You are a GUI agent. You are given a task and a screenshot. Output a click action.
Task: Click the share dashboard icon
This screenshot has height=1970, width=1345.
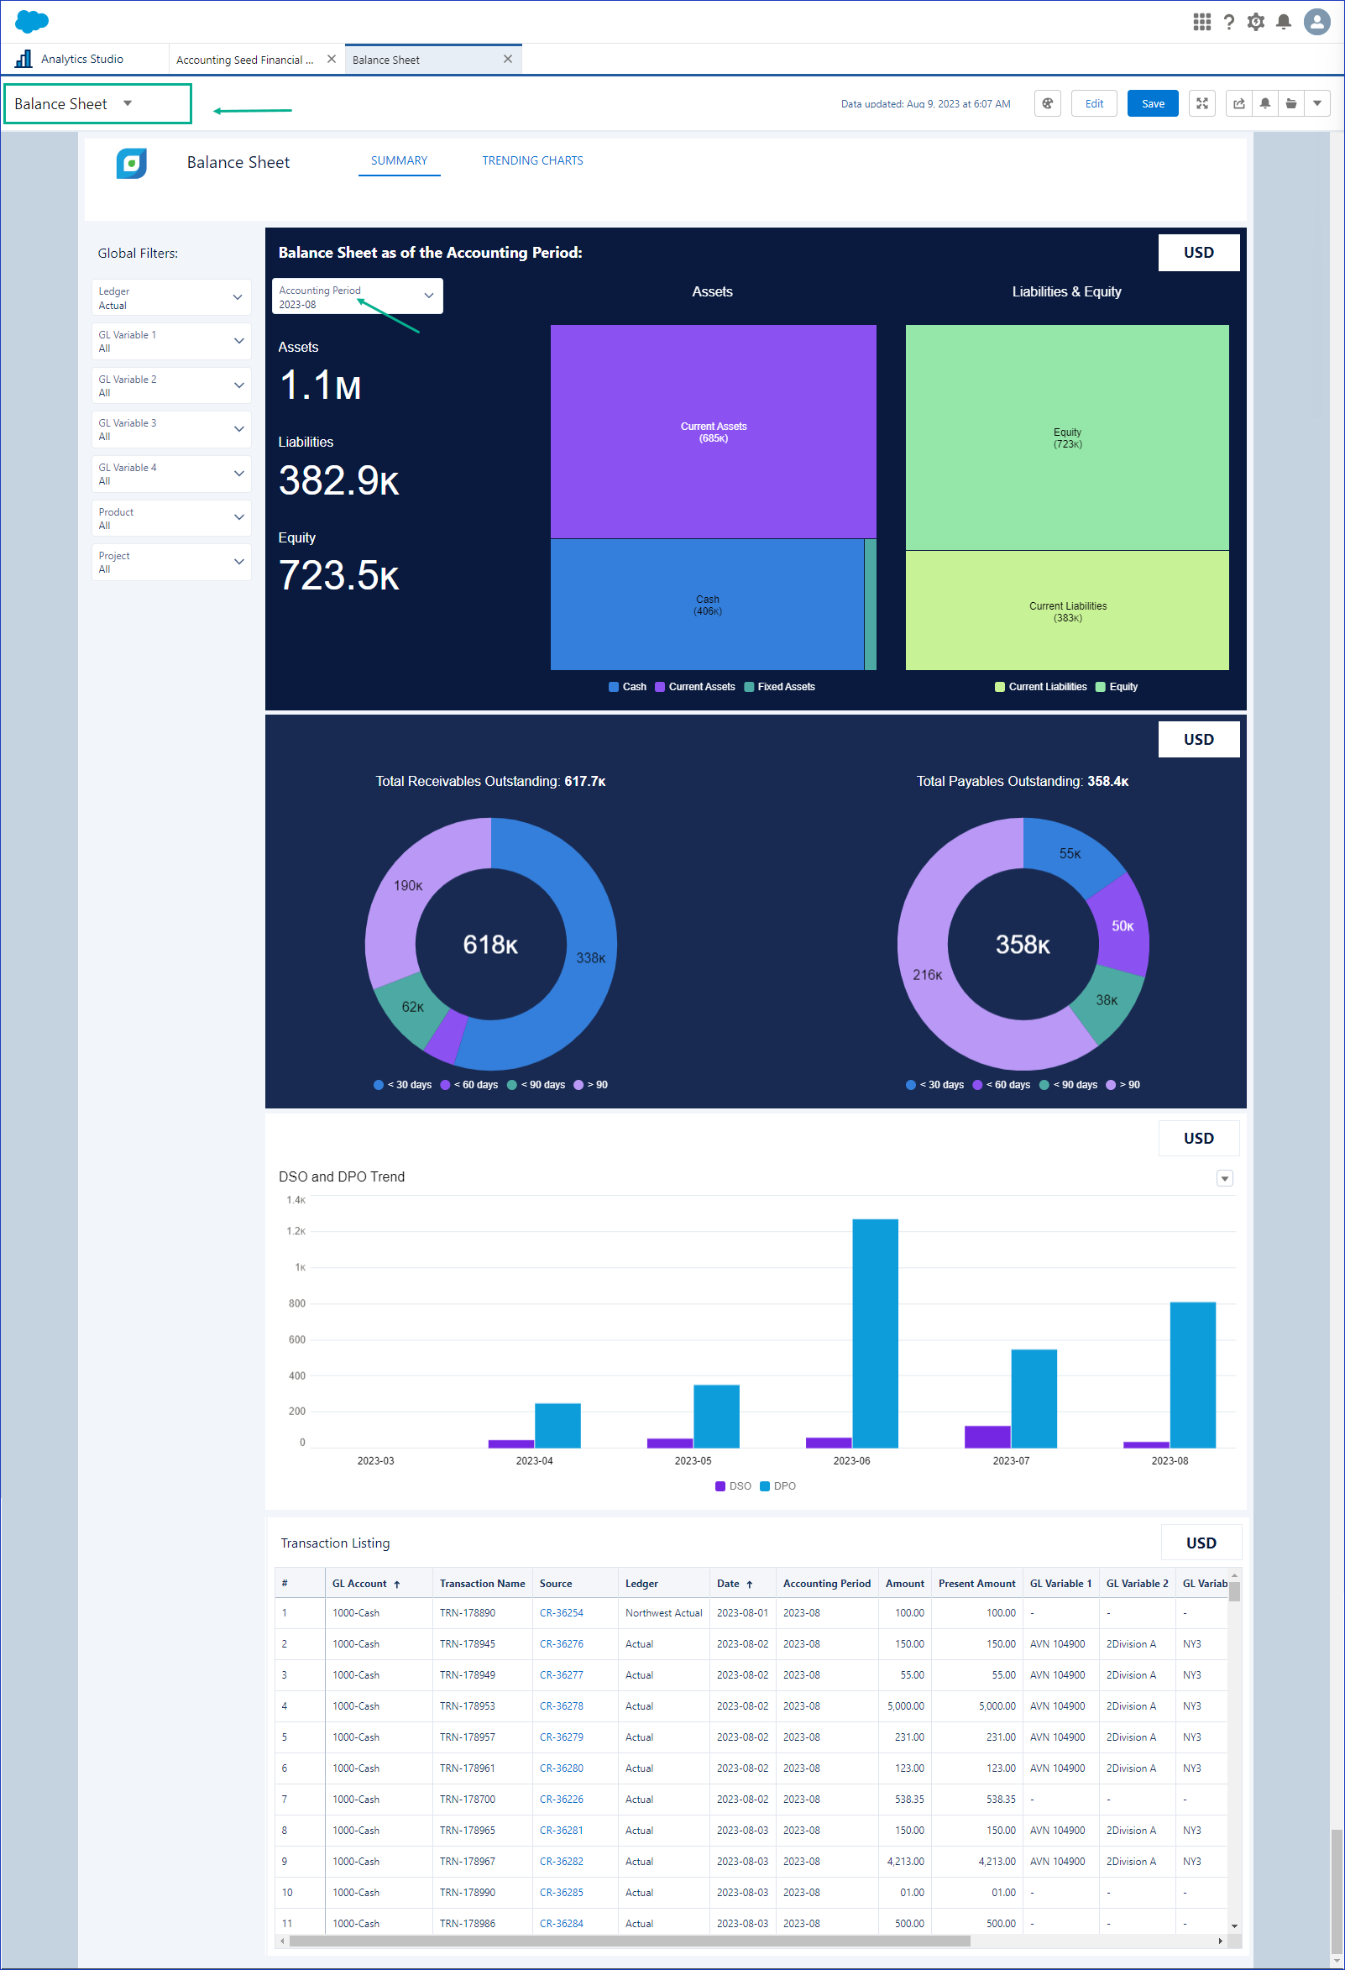pyautogui.click(x=1239, y=103)
